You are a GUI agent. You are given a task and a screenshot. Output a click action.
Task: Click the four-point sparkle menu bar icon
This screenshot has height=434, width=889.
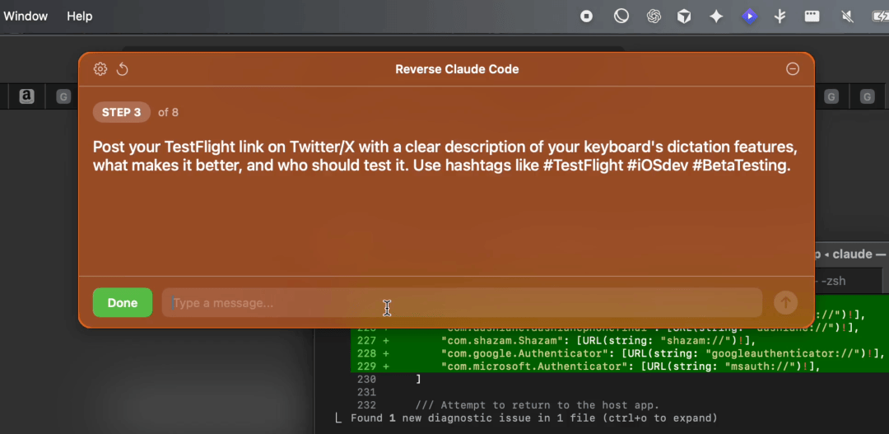point(716,16)
